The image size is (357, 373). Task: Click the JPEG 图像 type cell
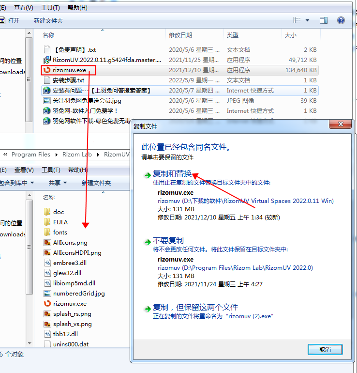point(240,101)
